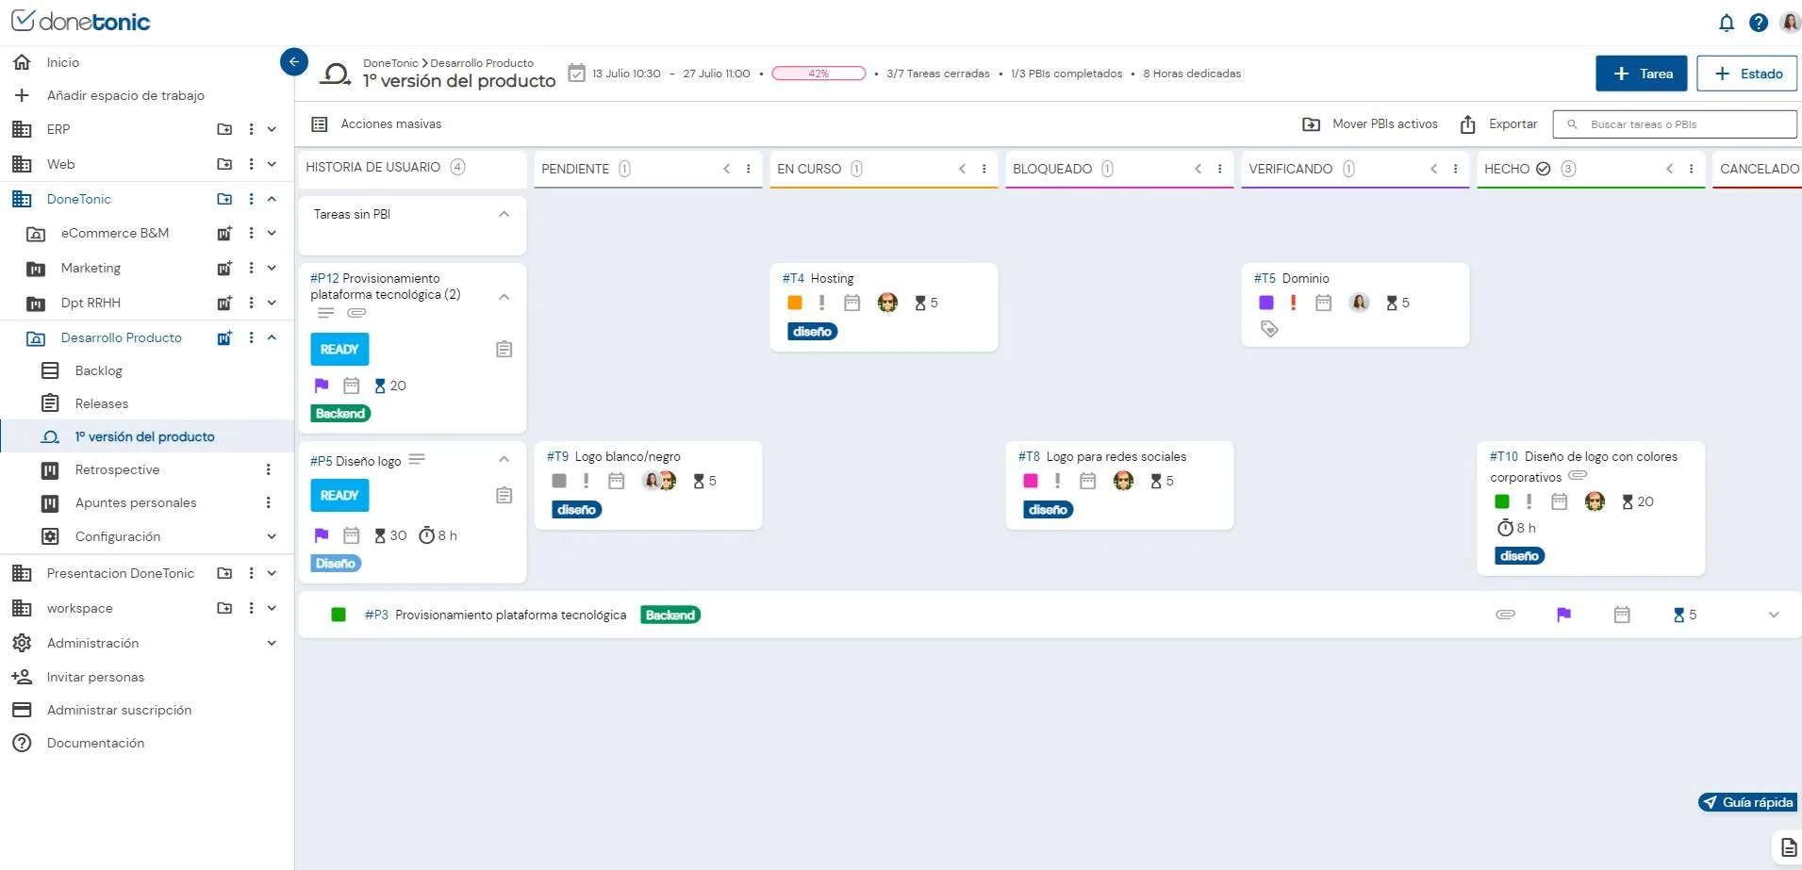Screen dimensions: 1802x870
Task: Open the Guía rápida button
Action: tap(1748, 802)
